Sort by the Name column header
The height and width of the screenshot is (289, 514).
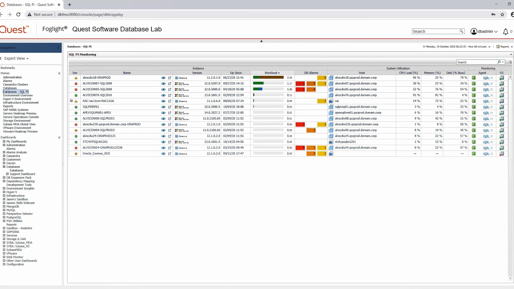click(127, 73)
